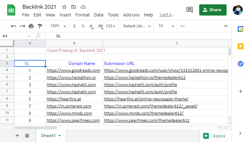
Task: Open the Add-ons menu
Action: [131, 15]
